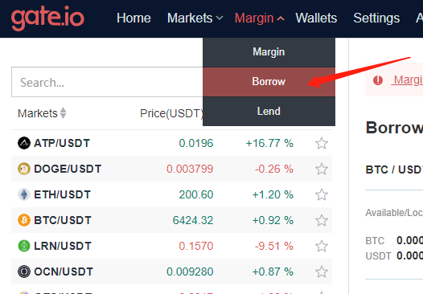Viewport: 423px width, 294px height.
Task: Click the gate.io logo
Action: [47, 18]
